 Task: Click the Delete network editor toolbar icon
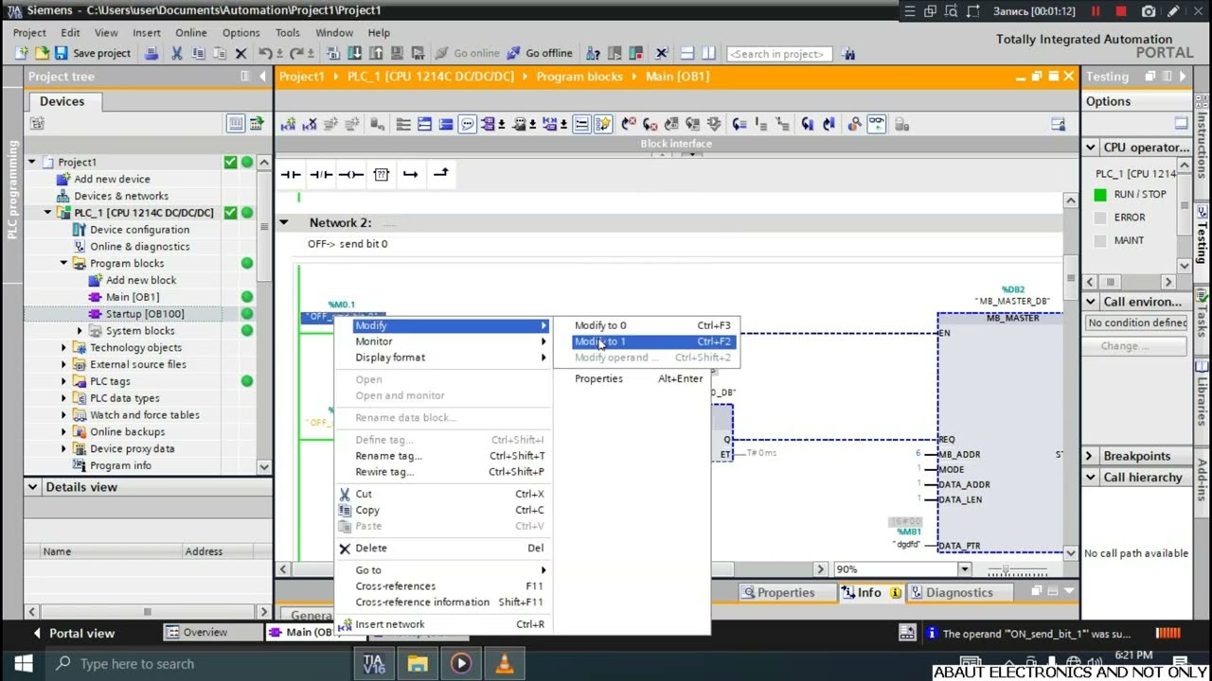coord(310,124)
